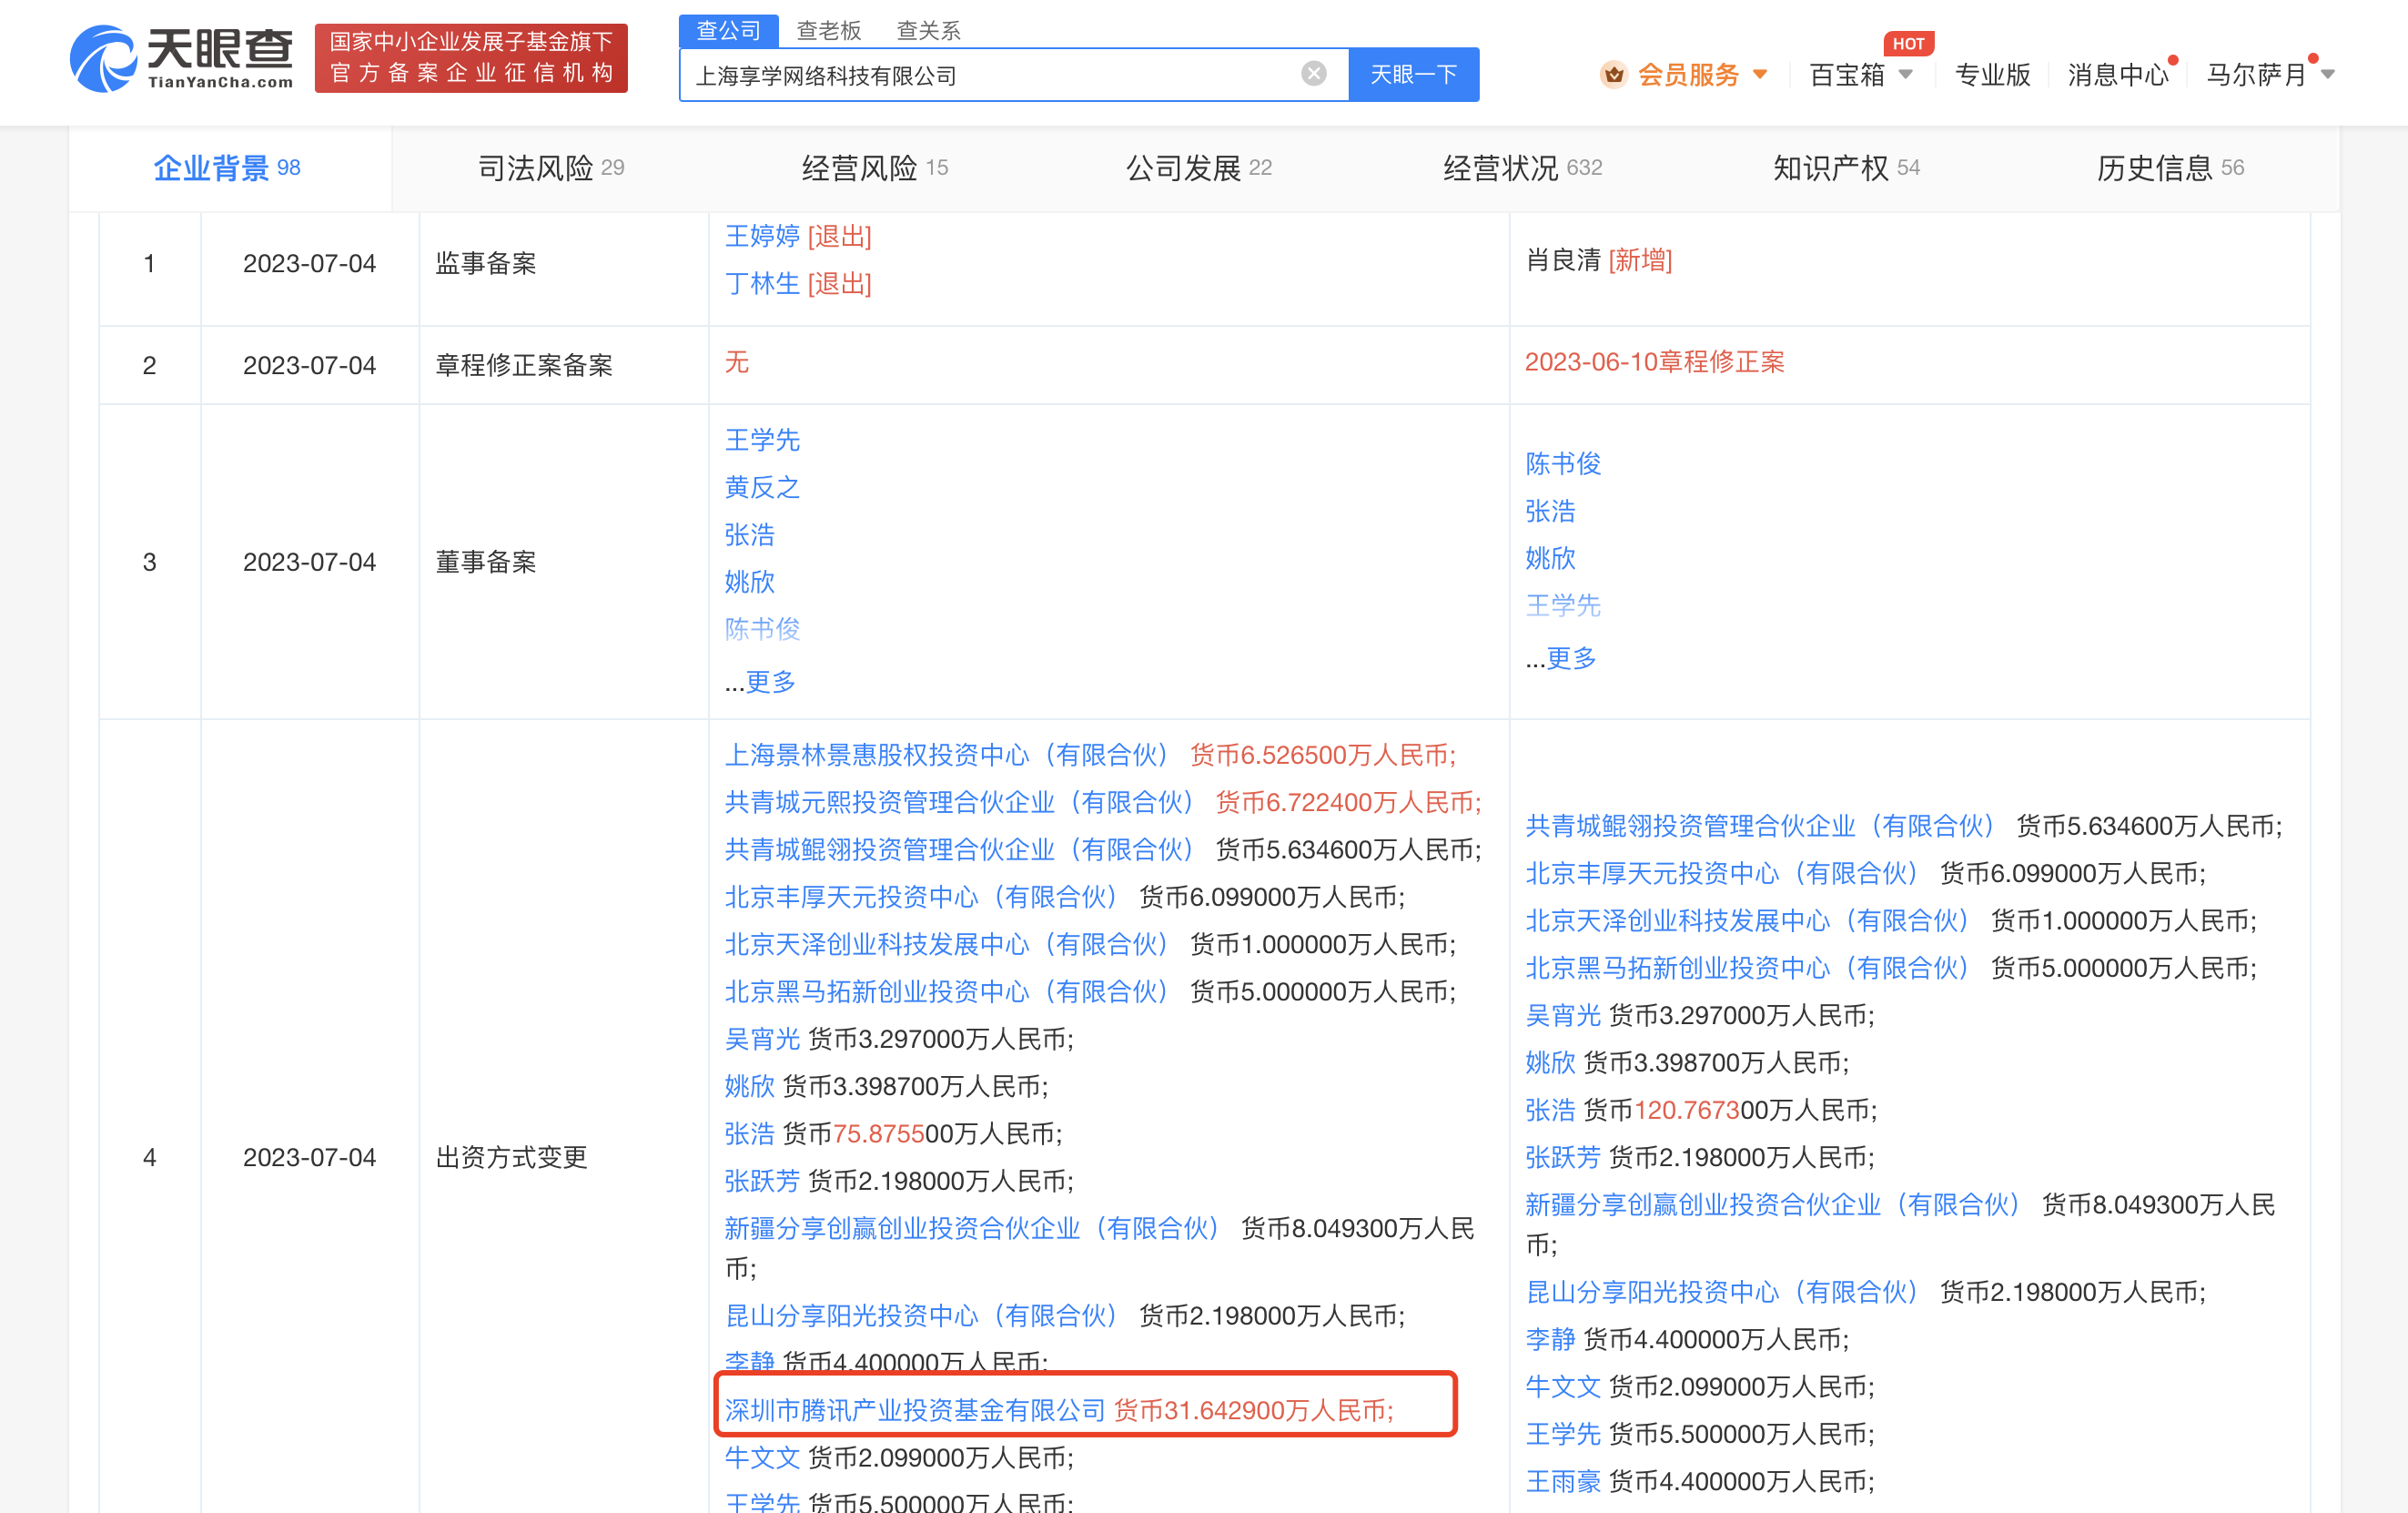Open 张跃芳 in the left shareholder column
This screenshot has height=1513, width=2408.
pyautogui.click(x=762, y=1181)
